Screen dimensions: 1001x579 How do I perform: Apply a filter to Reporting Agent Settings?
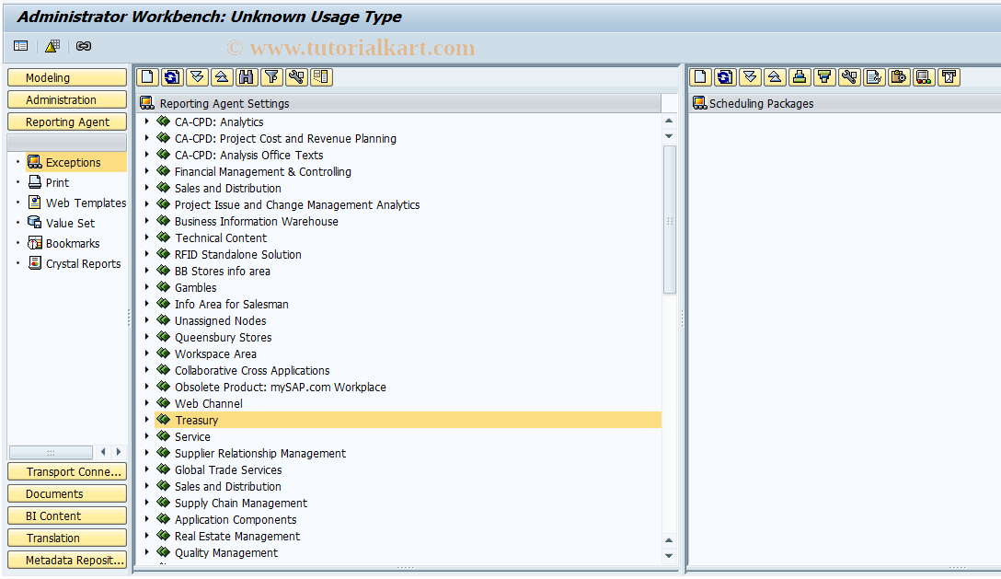271,77
